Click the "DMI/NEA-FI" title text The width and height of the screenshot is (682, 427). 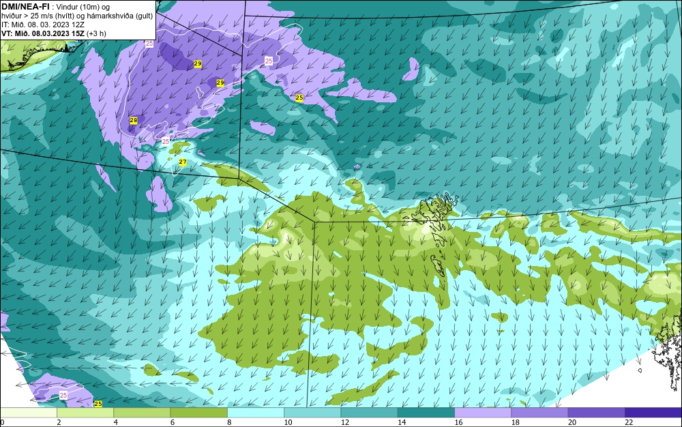tap(25, 7)
